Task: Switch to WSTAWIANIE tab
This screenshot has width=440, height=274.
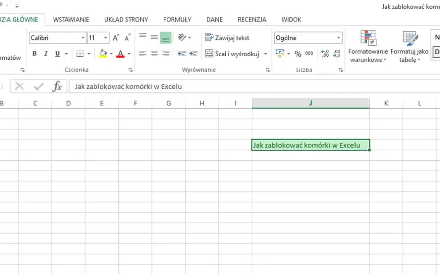Action: pos(71,20)
